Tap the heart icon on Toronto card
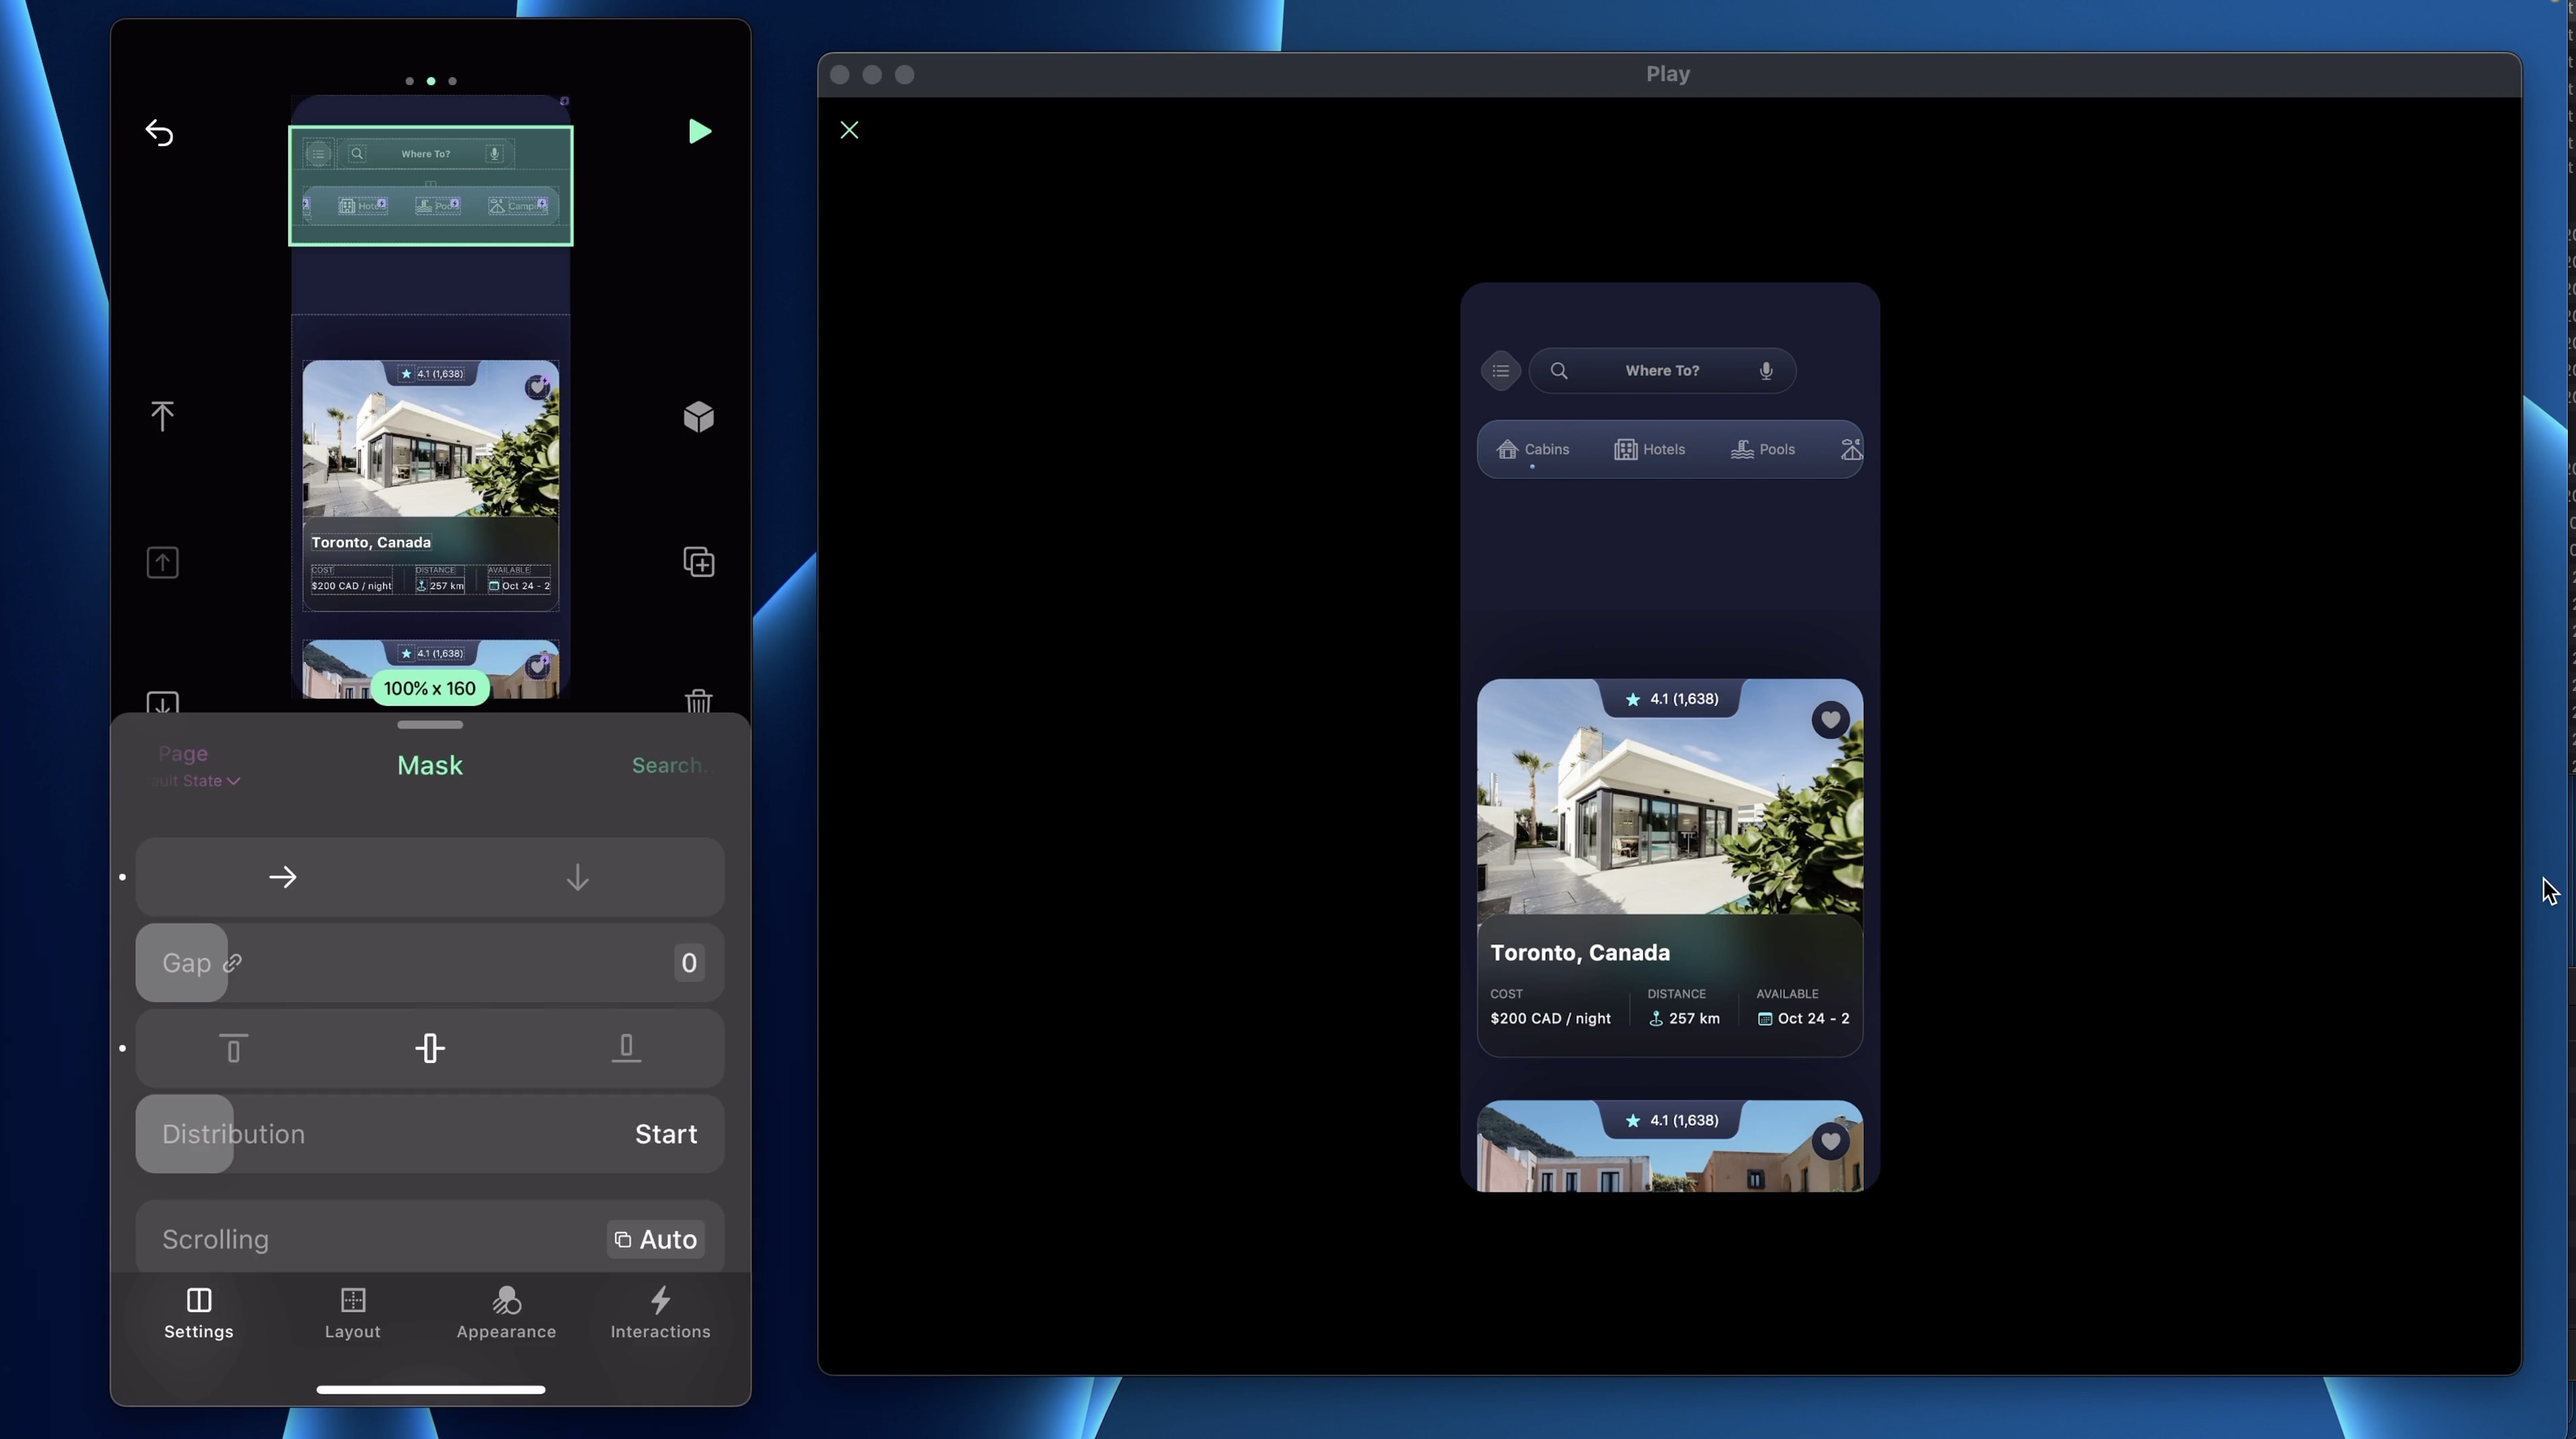The image size is (2576, 1439). 1830,720
